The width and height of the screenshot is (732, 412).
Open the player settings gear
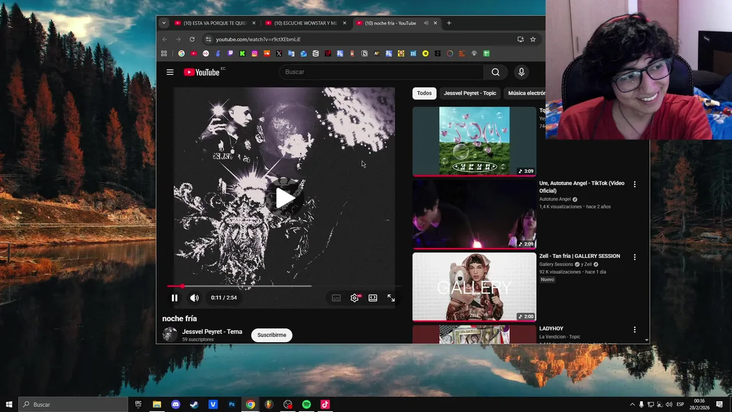coord(355,298)
